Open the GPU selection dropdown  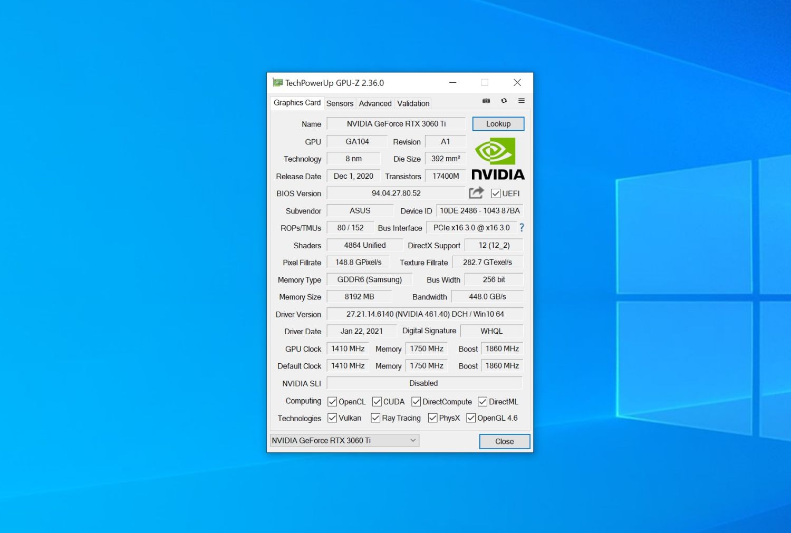click(x=344, y=440)
